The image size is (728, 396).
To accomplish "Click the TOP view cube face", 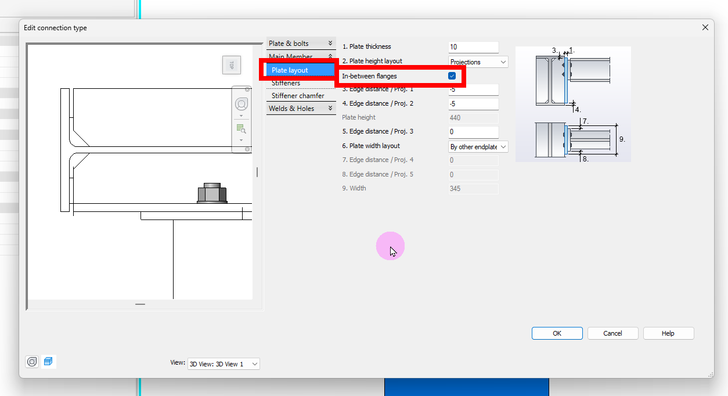I will 232,65.
